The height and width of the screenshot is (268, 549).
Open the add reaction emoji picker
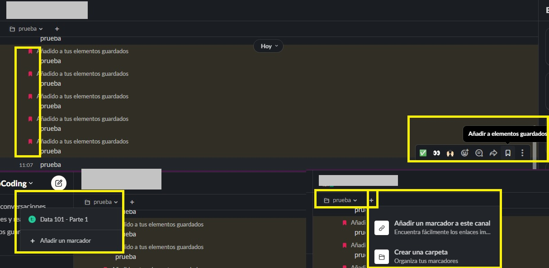[464, 152]
